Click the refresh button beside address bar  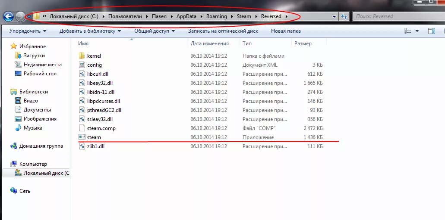[x=344, y=16]
